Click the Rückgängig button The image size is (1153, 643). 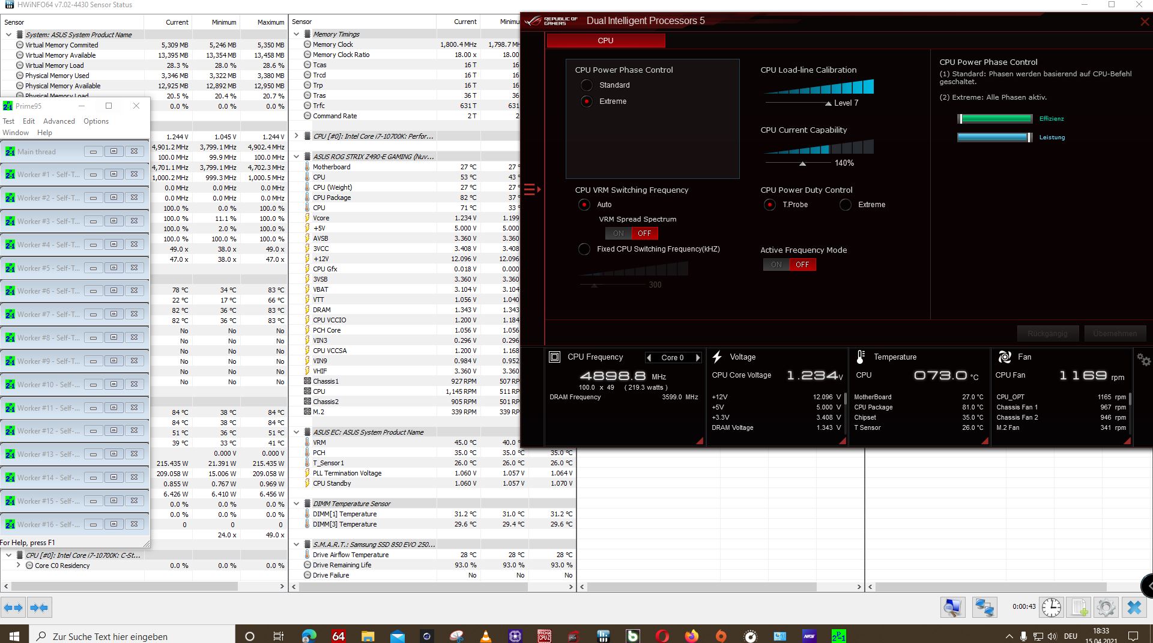[1048, 334]
